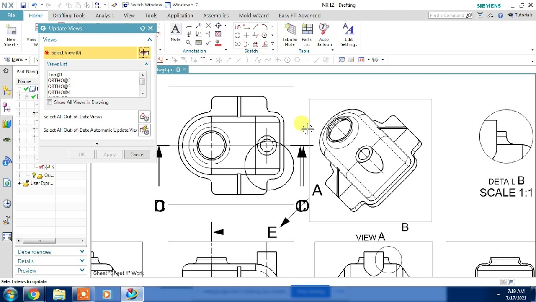Open the History clock sidebar tab
Viewport: 536px width, 302px height.
click(7, 204)
